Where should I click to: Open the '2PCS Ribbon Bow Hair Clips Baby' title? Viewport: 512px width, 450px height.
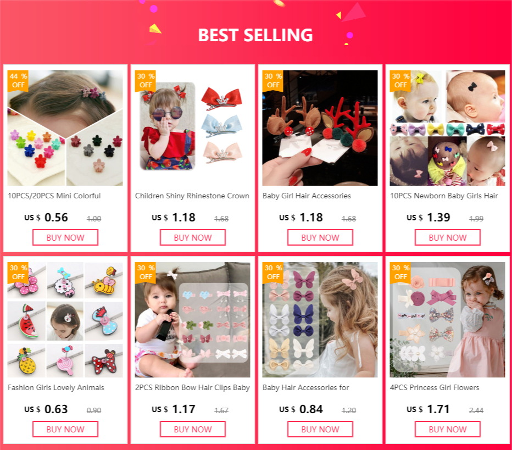point(192,387)
